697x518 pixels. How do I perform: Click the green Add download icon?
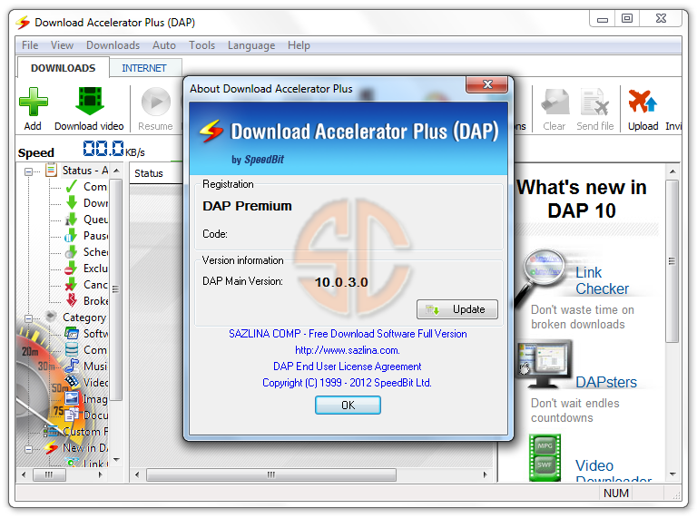tap(34, 102)
